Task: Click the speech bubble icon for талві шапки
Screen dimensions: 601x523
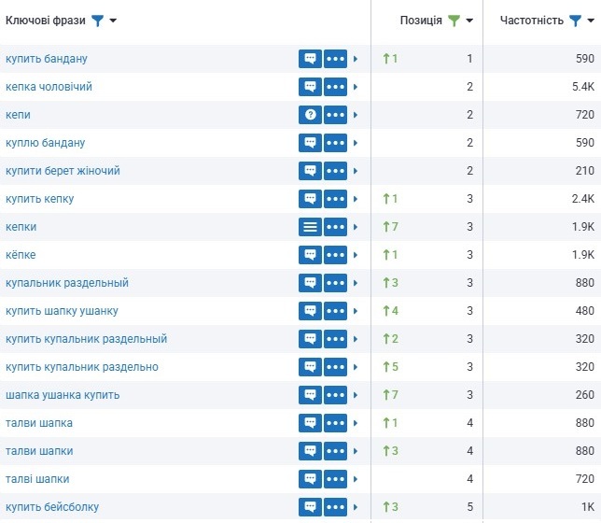Action: (x=310, y=479)
